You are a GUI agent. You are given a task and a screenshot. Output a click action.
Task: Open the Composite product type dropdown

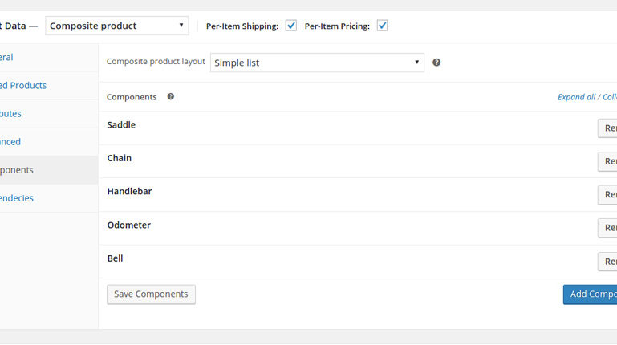117,26
